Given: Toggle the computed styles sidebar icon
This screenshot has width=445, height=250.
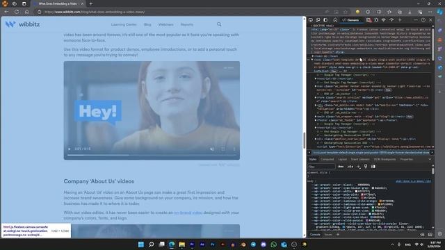Looking at the screenshot, I should 373,167.
